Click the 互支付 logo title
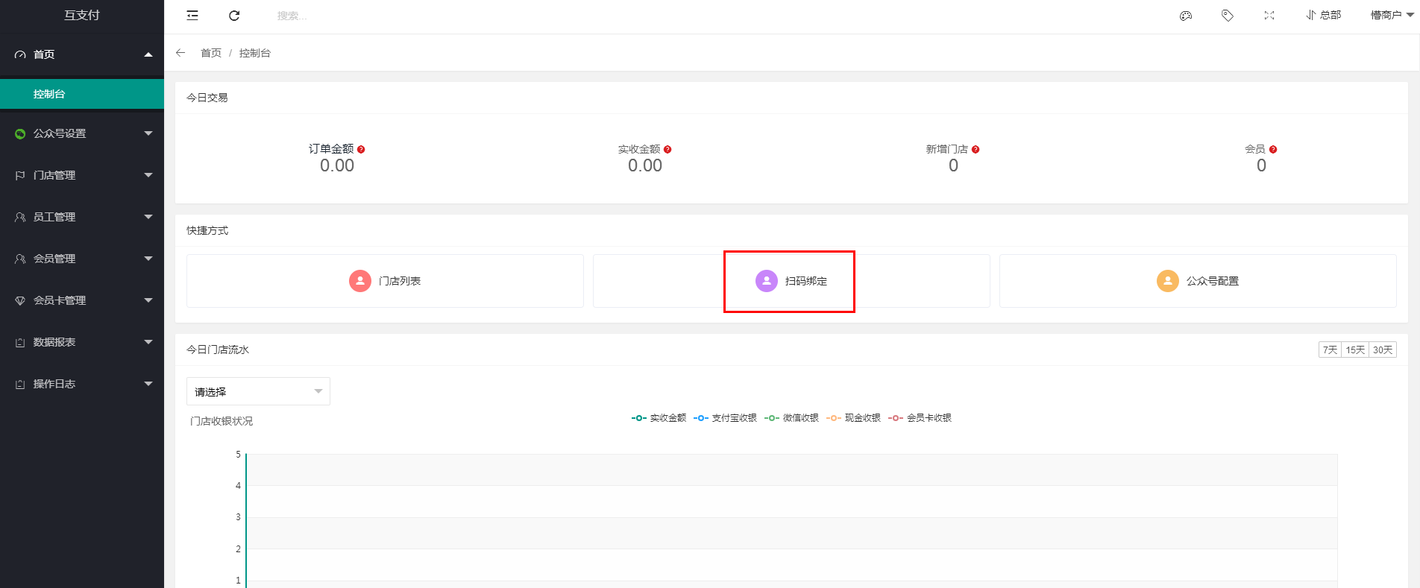Viewport: 1420px width, 588px height. coord(82,15)
